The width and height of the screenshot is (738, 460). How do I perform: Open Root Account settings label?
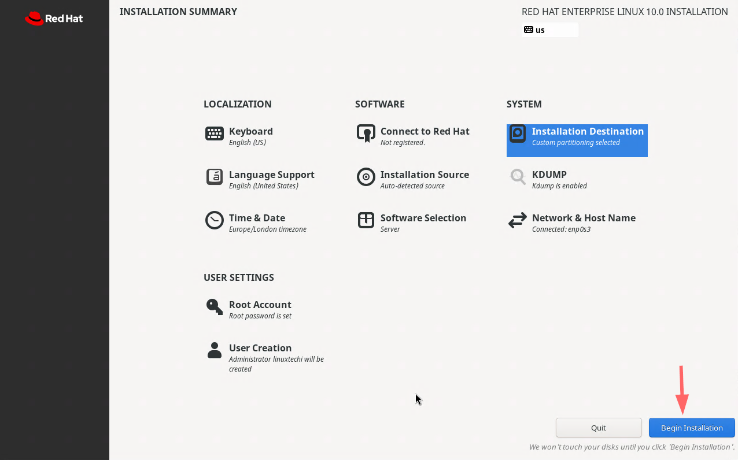(260, 305)
